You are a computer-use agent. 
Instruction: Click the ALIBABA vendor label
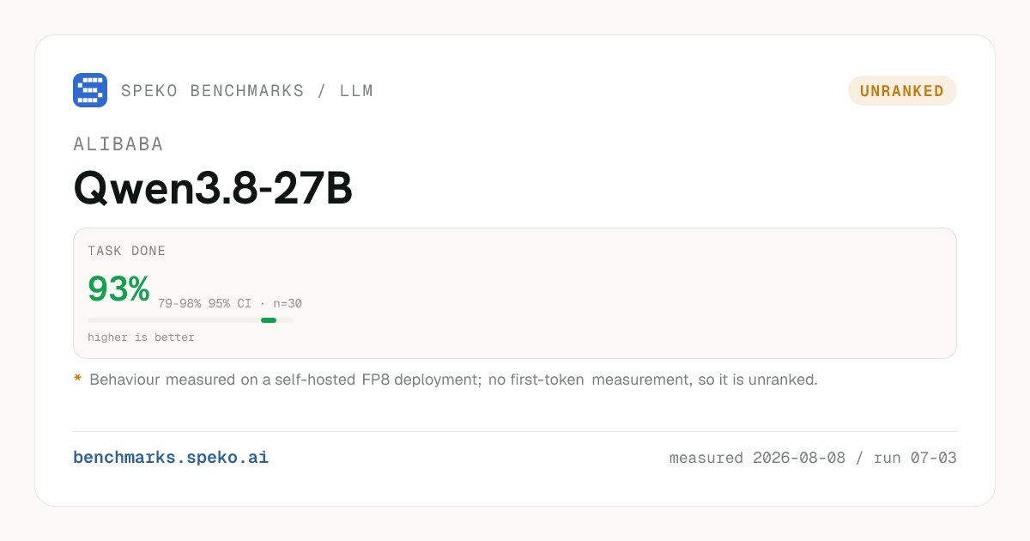click(118, 144)
